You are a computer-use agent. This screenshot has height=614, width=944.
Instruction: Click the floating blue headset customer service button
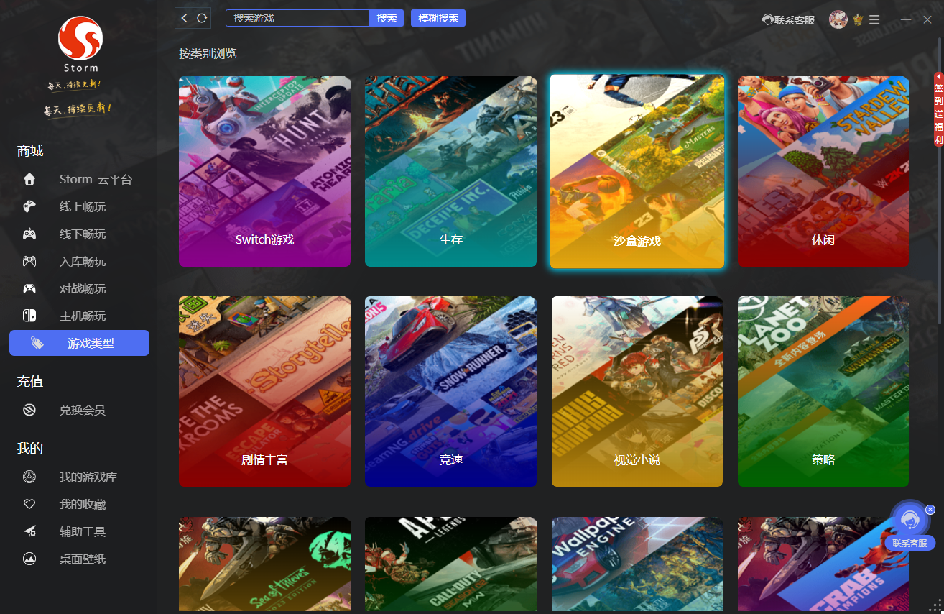click(910, 518)
